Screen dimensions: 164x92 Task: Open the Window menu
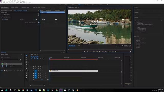[x=25, y=3]
